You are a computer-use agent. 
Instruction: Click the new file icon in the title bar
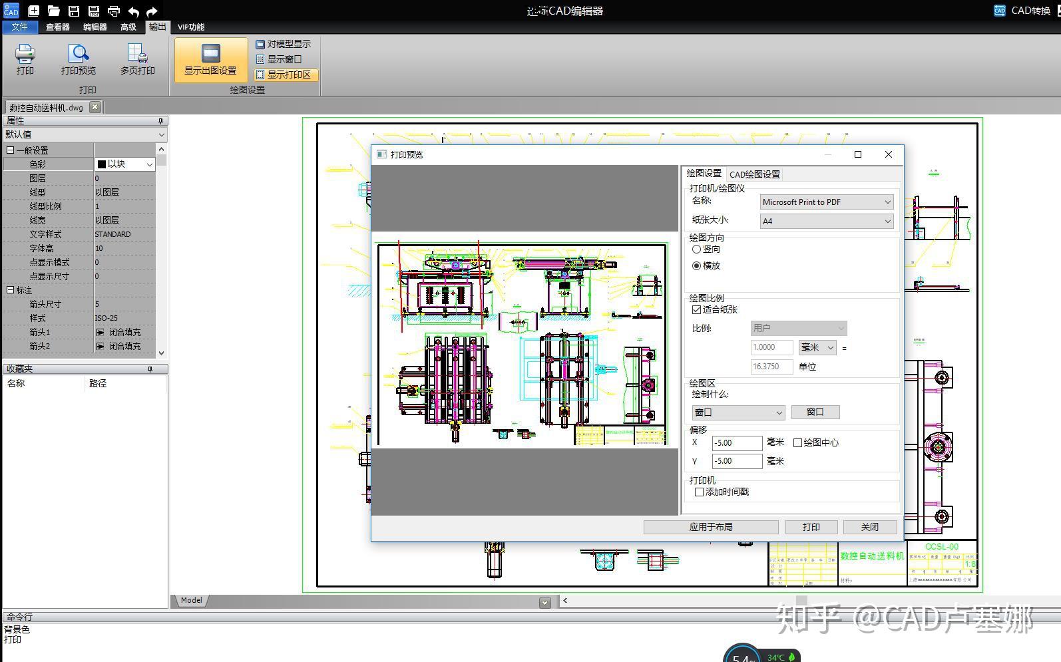point(33,11)
